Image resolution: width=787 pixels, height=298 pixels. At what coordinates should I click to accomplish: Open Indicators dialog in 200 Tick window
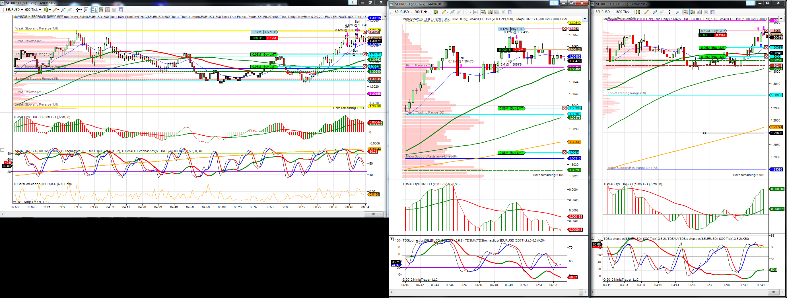(x=497, y=12)
